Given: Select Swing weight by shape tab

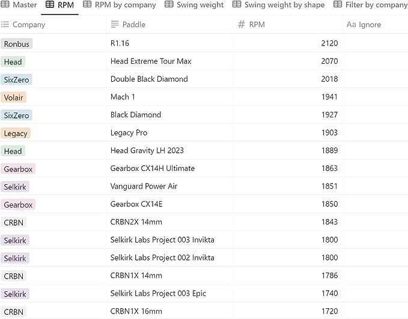Looking at the screenshot, I should click(x=278, y=5).
